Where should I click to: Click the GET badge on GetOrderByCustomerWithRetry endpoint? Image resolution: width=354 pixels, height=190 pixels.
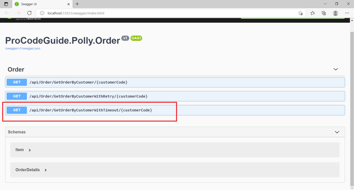tap(16, 96)
